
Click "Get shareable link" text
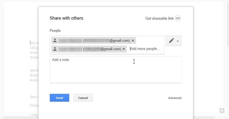pyautogui.click(x=159, y=18)
